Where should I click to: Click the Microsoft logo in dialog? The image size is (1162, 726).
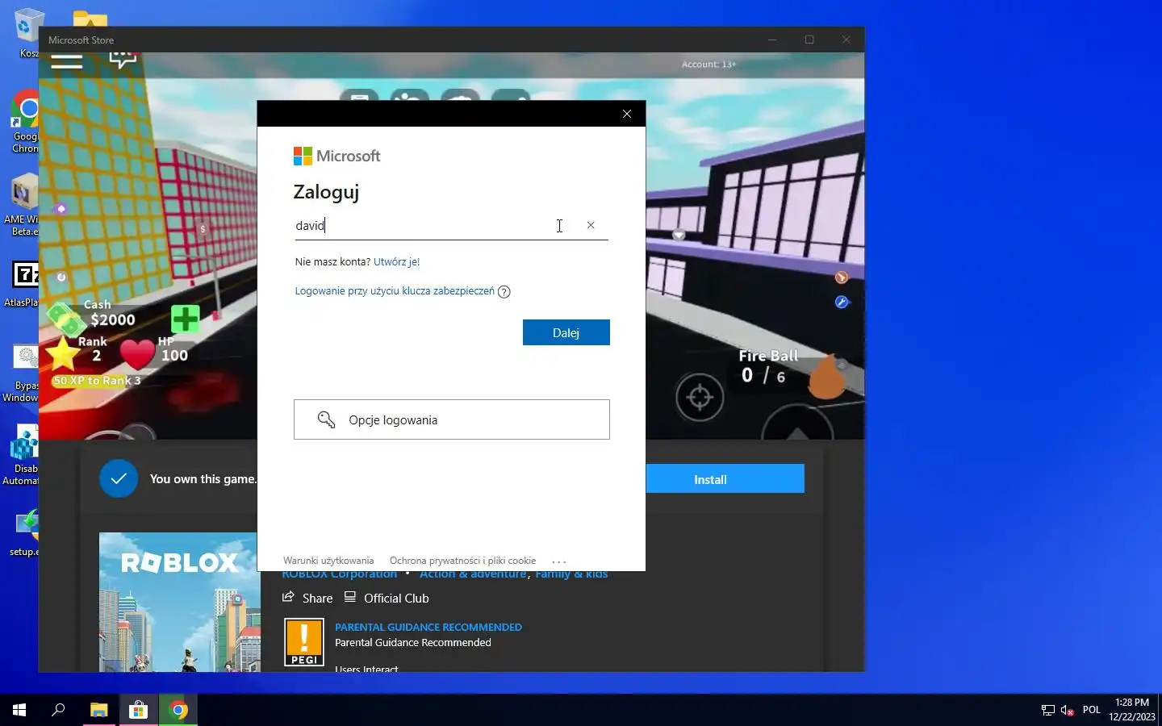(x=336, y=156)
